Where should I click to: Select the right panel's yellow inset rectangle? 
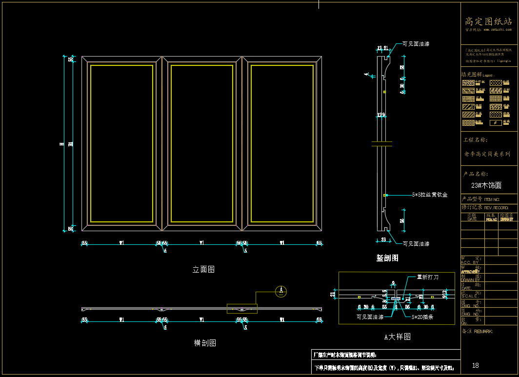pos(282,143)
